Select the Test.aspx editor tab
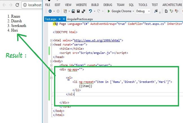This screenshot has height=123, width=183. pos(51,19)
